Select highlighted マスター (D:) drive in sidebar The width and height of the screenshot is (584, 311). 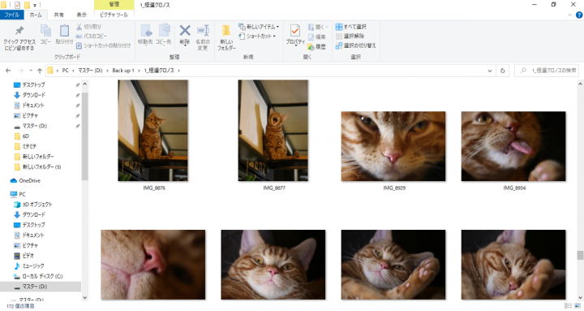click(41, 287)
